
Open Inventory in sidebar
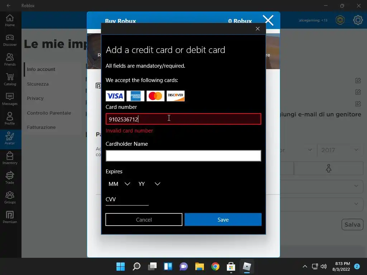click(x=10, y=158)
